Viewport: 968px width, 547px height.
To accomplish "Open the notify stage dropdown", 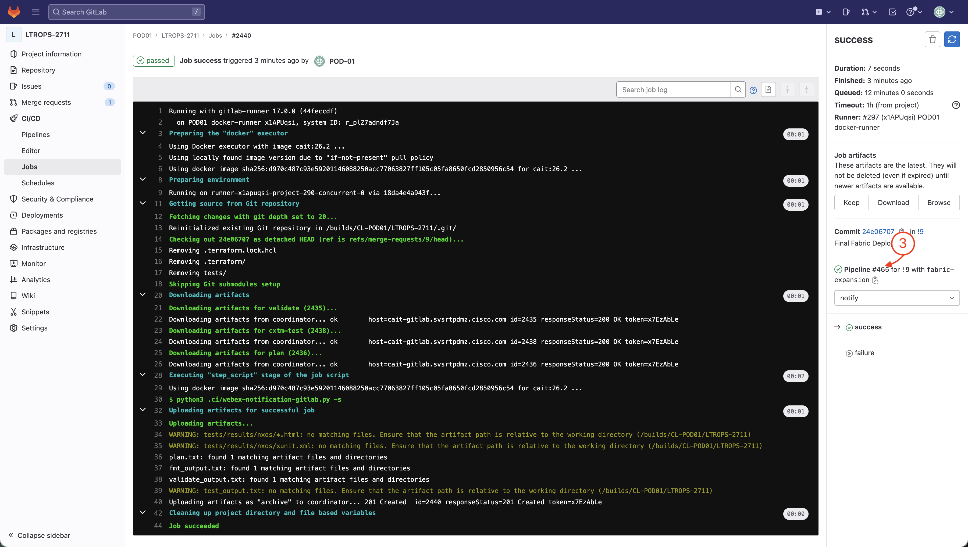I will click(x=896, y=298).
